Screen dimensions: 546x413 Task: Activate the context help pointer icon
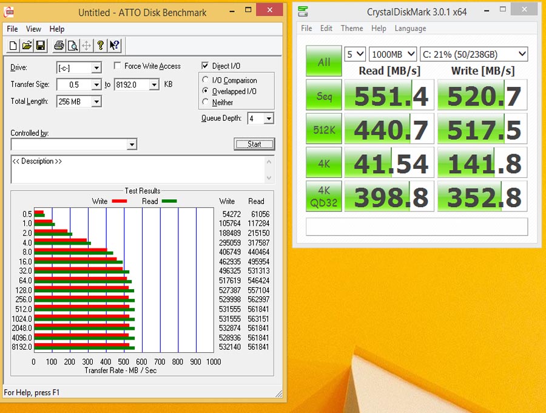pyautogui.click(x=114, y=46)
